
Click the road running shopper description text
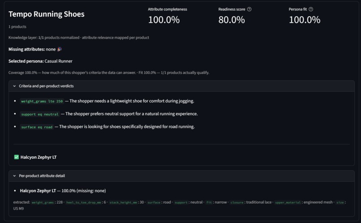(127, 127)
